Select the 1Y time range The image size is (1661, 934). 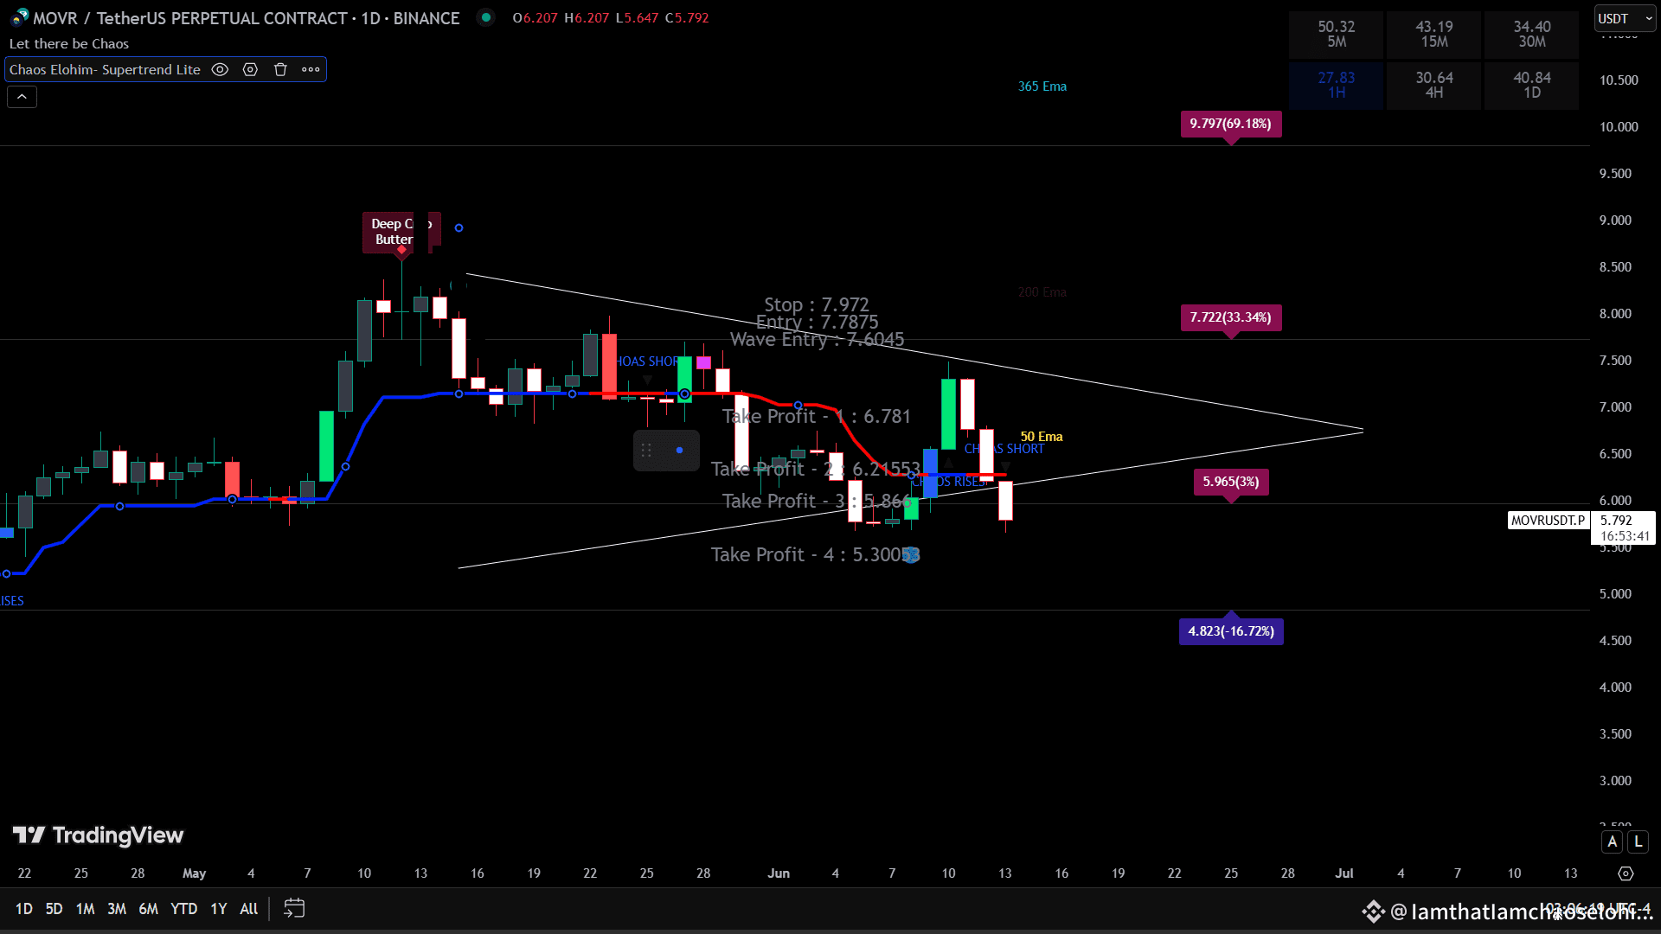pyautogui.click(x=219, y=909)
